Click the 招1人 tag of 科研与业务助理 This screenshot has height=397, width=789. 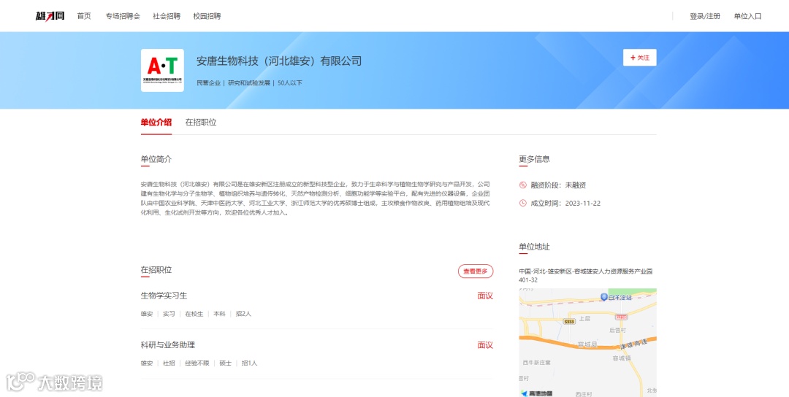tap(249, 363)
